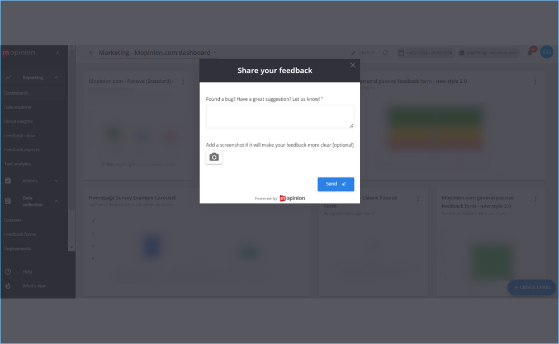
Task: Collapse the sidebar with the left chevron
Action: pyautogui.click(x=56, y=53)
